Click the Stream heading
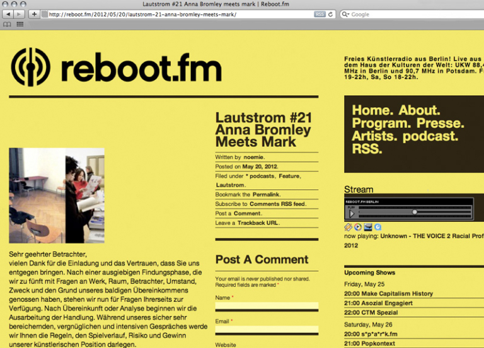The image size is (484, 348). (359, 189)
